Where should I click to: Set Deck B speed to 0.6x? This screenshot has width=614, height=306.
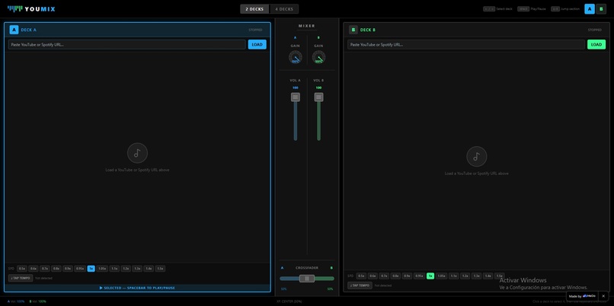[373, 276]
